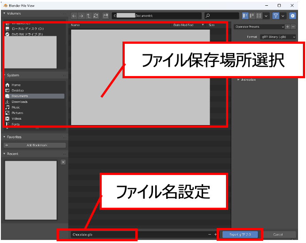Click the file path field

coord(157,16)
